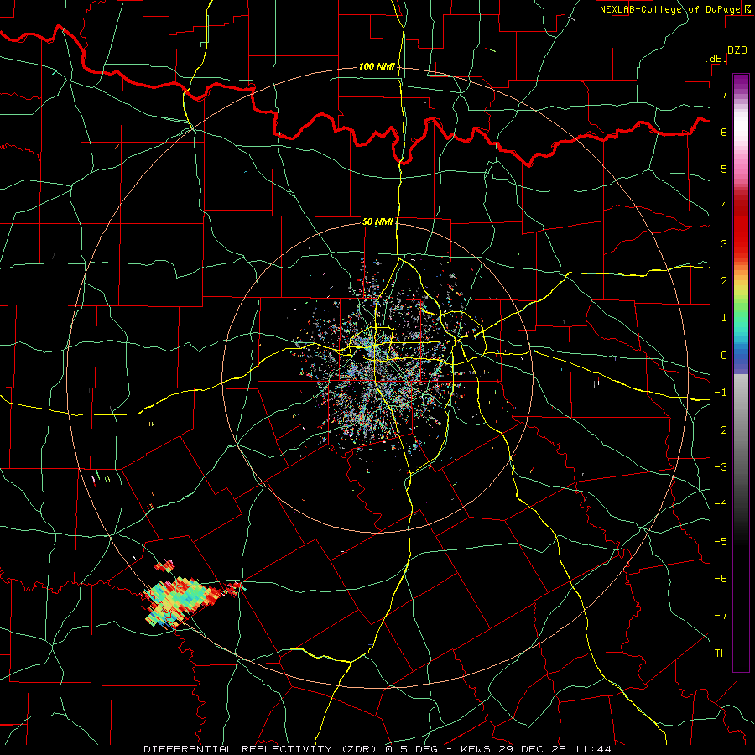Click the -6 value on the dB scale
The image size is (755, 755).
[721, 579]
